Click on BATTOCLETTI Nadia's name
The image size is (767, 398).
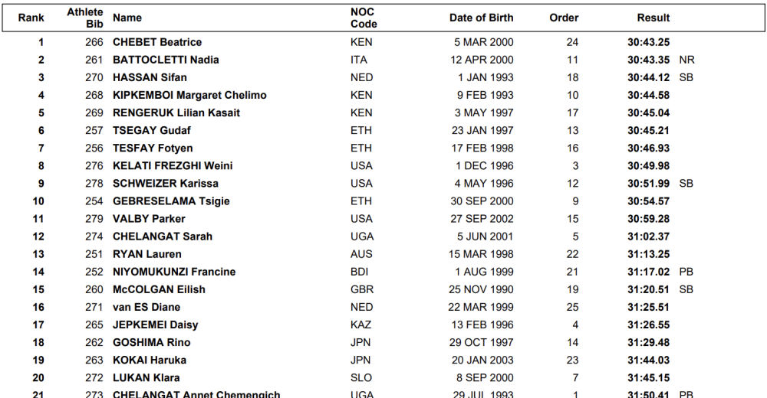tap(166, 60)
